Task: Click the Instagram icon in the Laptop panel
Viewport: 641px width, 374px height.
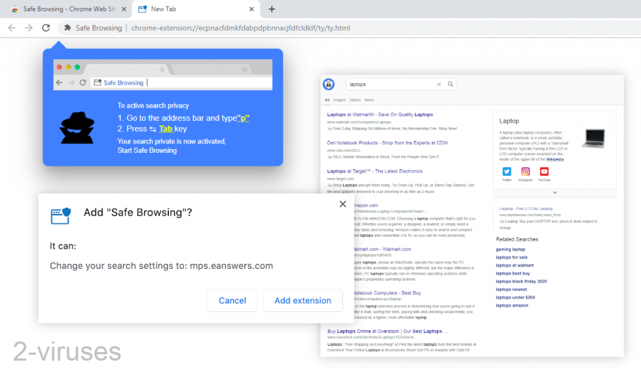Action: (525, 171)
